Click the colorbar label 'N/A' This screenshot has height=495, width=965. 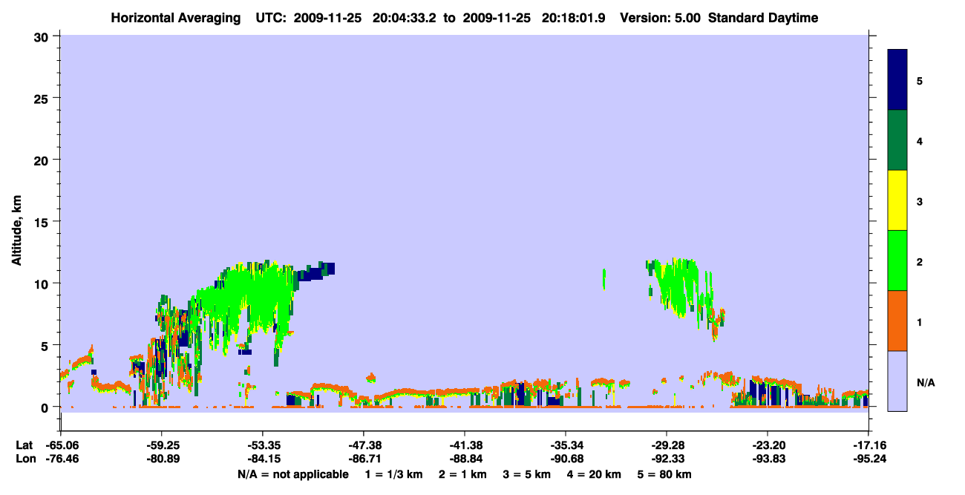point(926,383)
